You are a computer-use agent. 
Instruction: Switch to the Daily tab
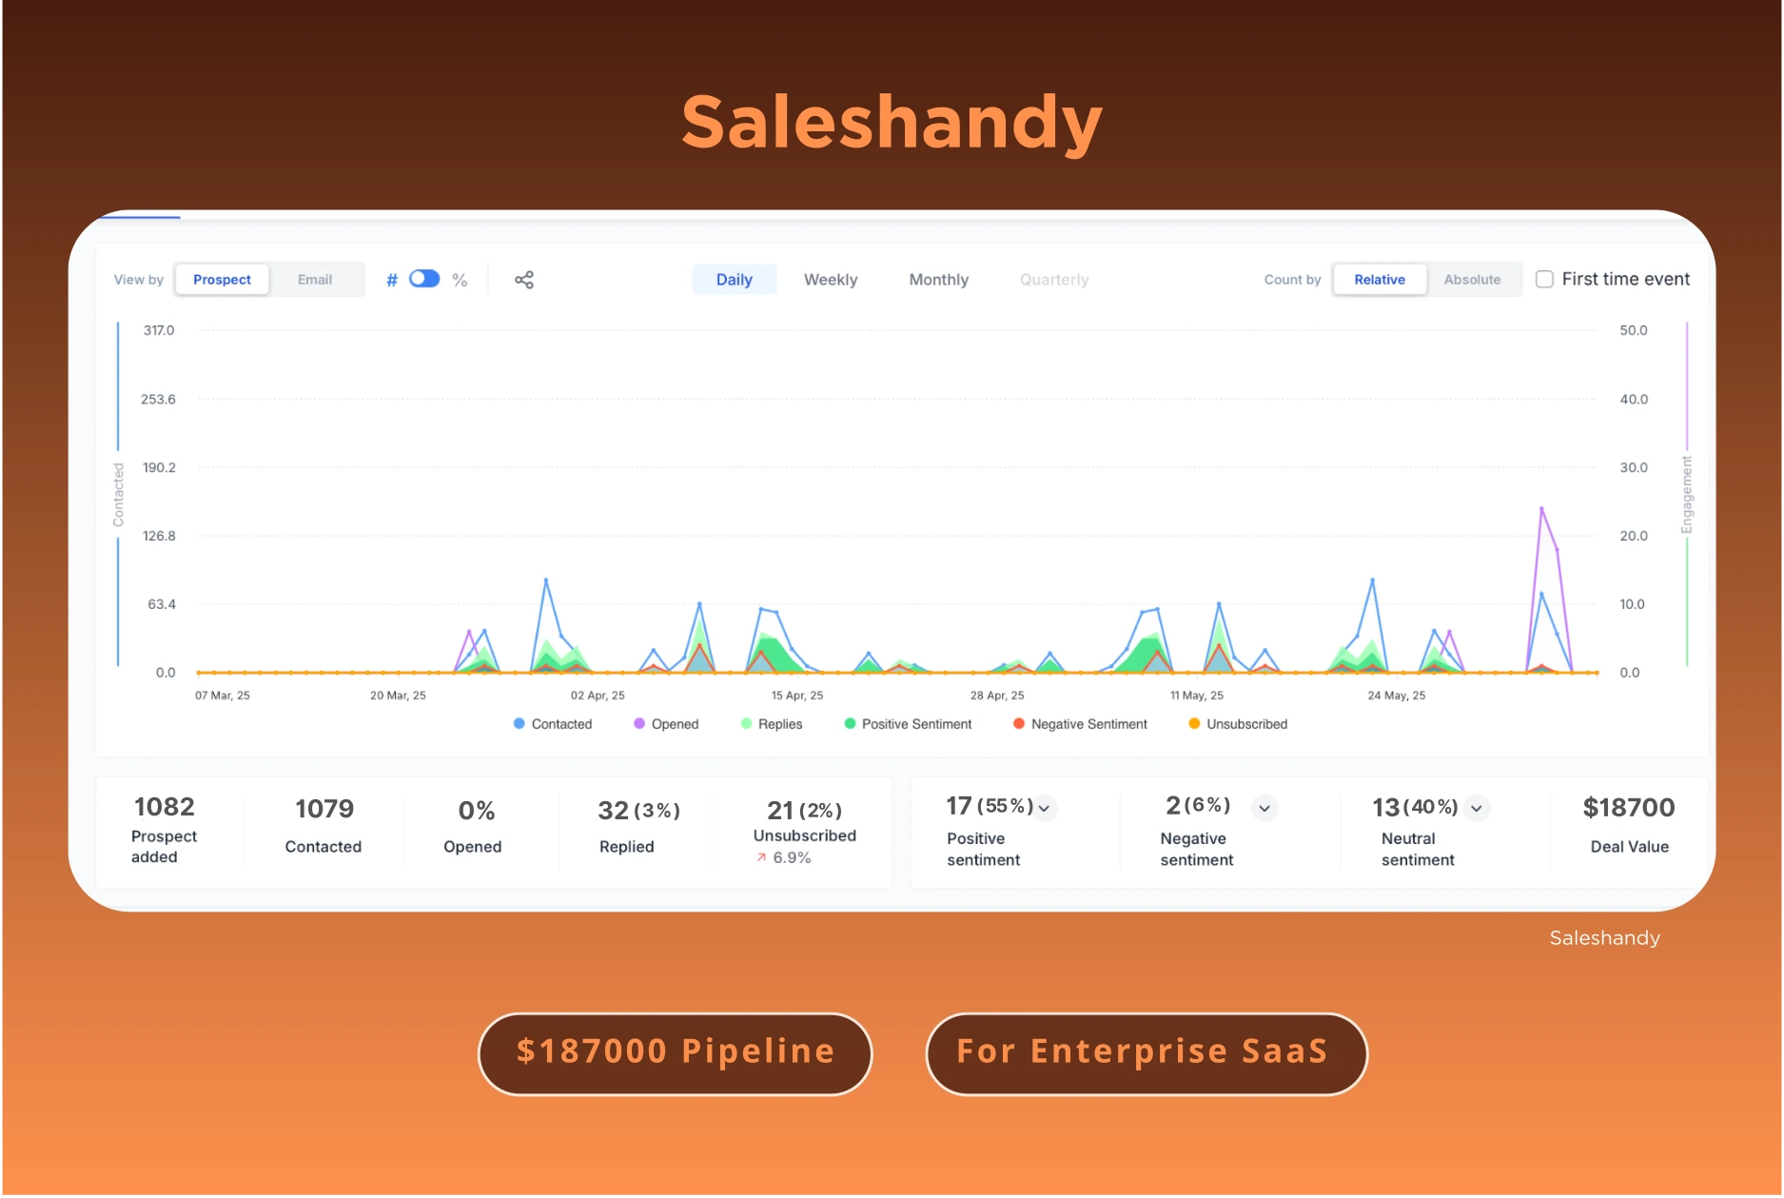(735, 280)
